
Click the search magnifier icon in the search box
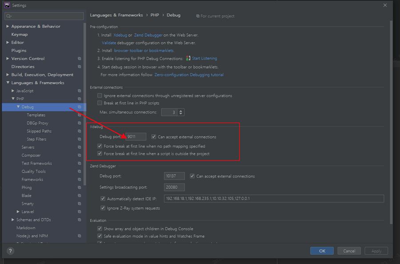click(x=8, y=16)
